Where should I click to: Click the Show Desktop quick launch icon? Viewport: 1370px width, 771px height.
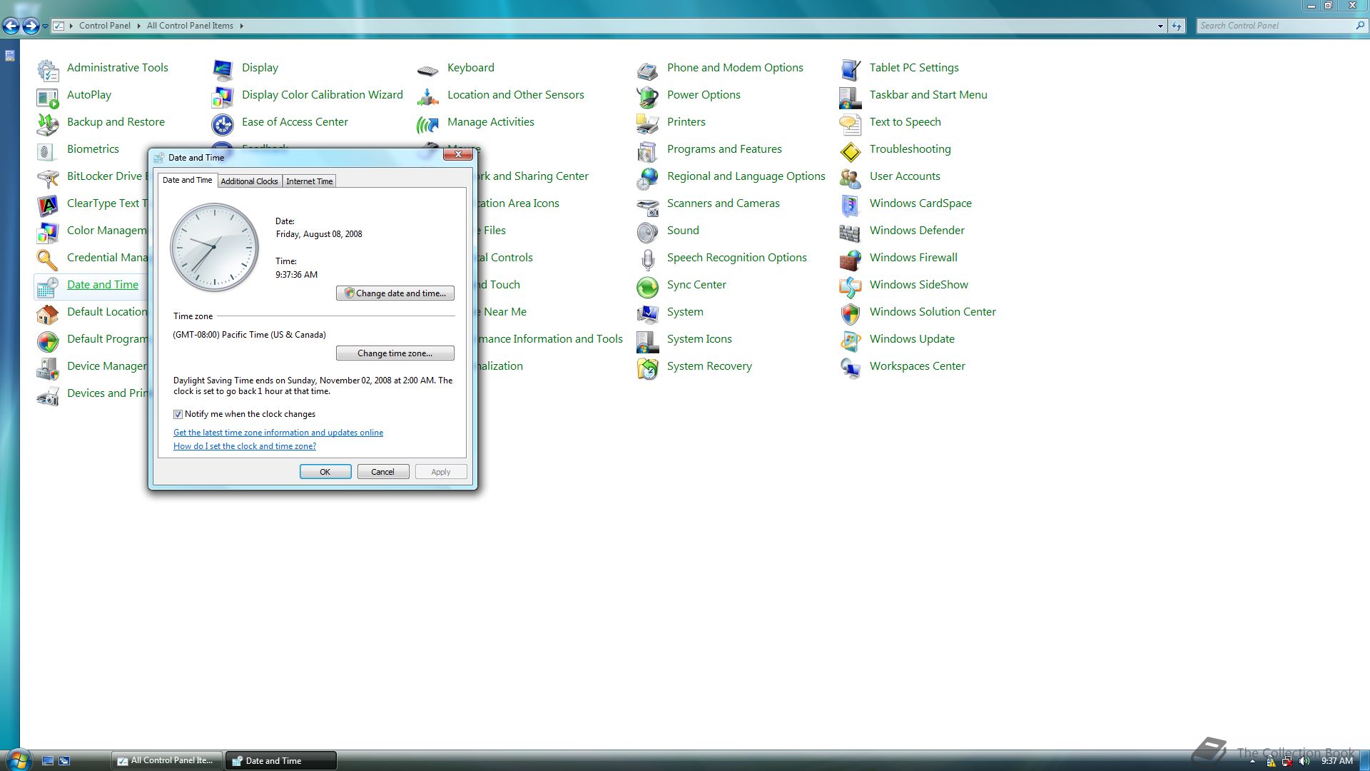pos(48,761)
